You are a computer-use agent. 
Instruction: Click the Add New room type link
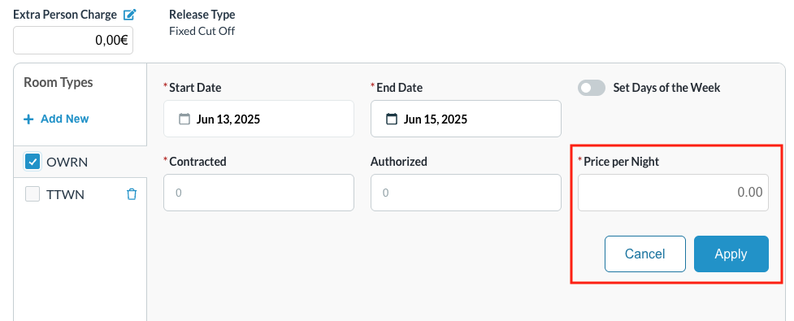65,119
